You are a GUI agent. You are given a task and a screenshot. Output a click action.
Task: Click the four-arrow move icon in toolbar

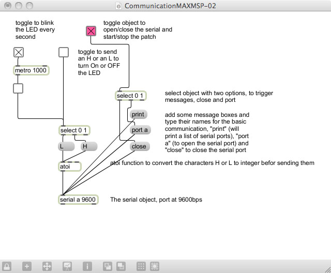click(x=47, y=266)
